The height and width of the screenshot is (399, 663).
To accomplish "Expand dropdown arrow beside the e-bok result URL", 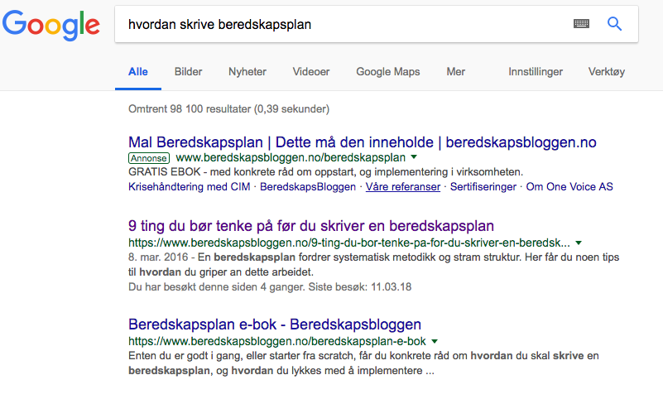I will point(435,341).
